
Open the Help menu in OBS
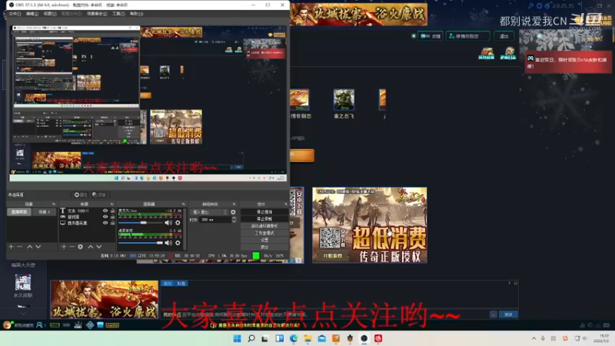(x=137, y=14)
